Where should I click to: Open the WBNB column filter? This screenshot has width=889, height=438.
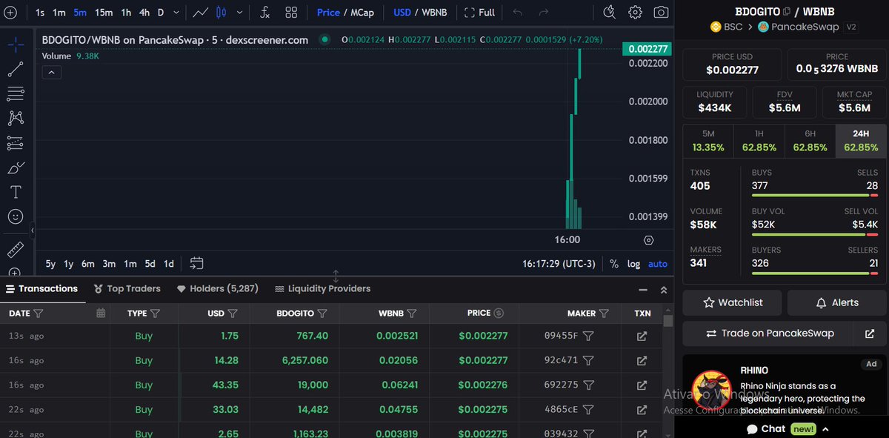coord(412,313)
